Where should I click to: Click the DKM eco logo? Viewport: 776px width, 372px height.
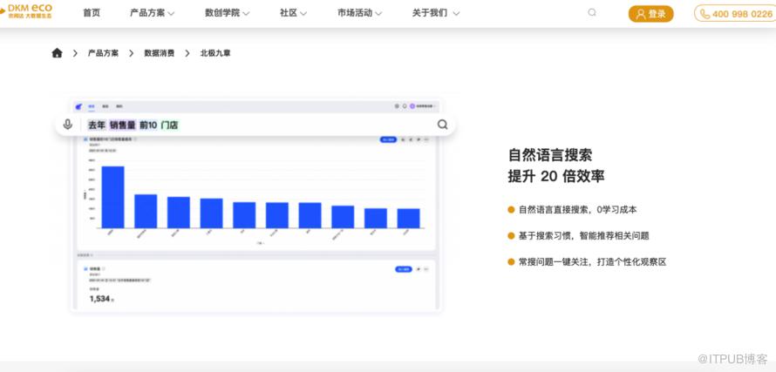(26, 11)
